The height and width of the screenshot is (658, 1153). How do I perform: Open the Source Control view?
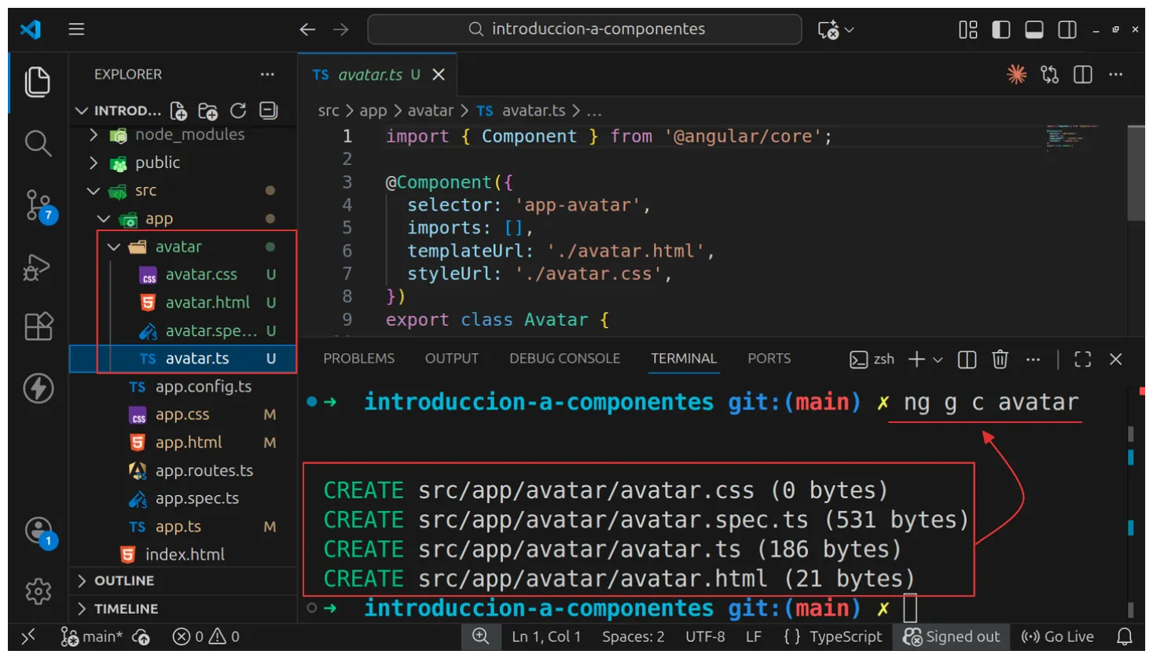pos(38,205)
